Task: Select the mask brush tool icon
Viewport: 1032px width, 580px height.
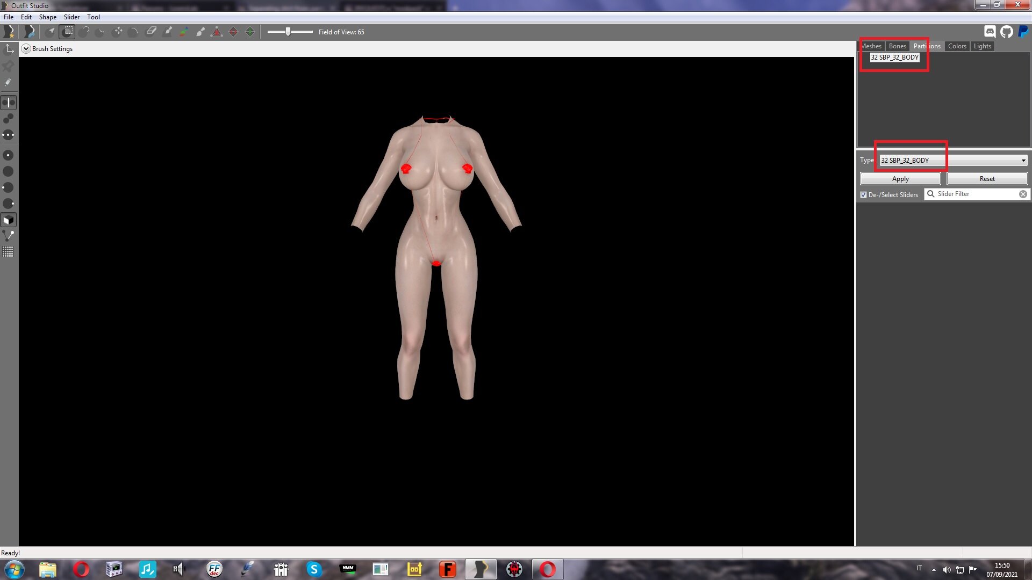Action: tap(67, 32)
